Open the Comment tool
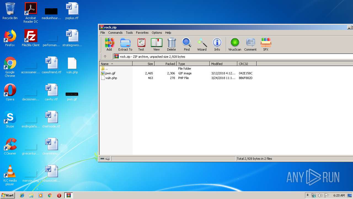 coord(250,44)
